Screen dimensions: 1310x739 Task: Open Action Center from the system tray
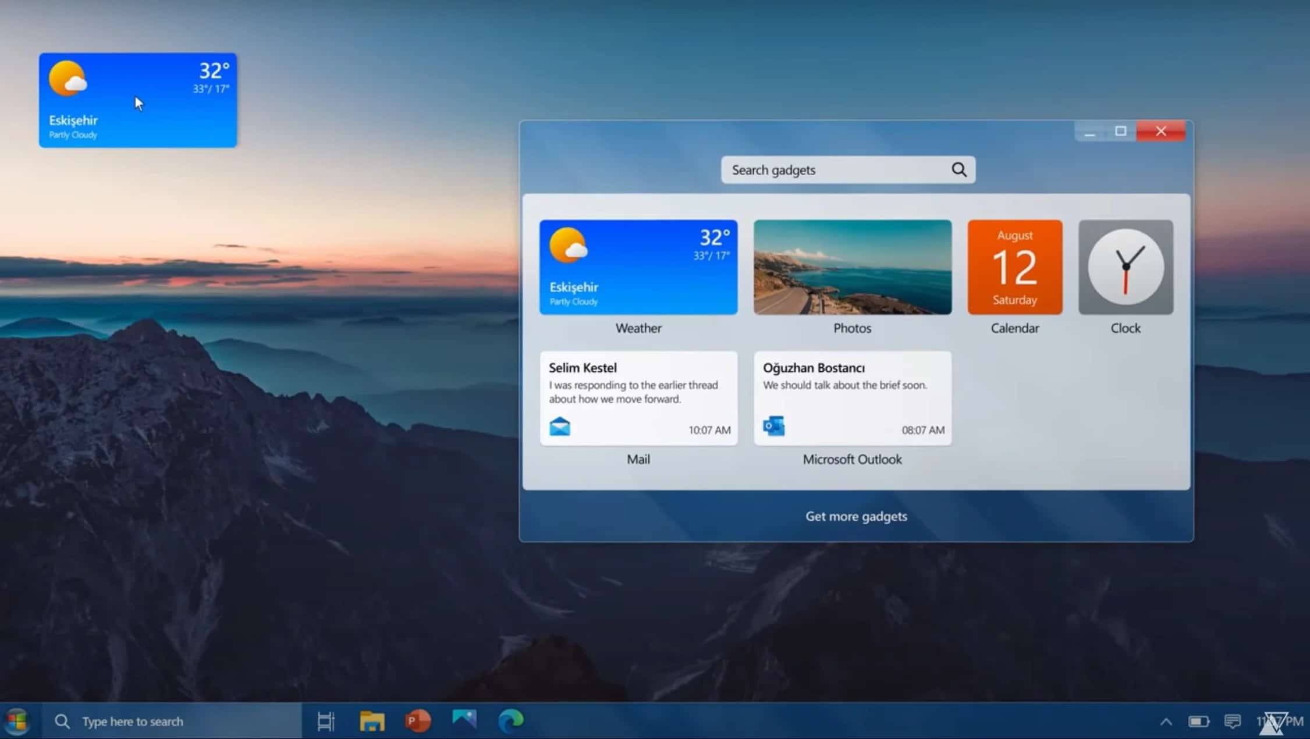[1233, 721]
